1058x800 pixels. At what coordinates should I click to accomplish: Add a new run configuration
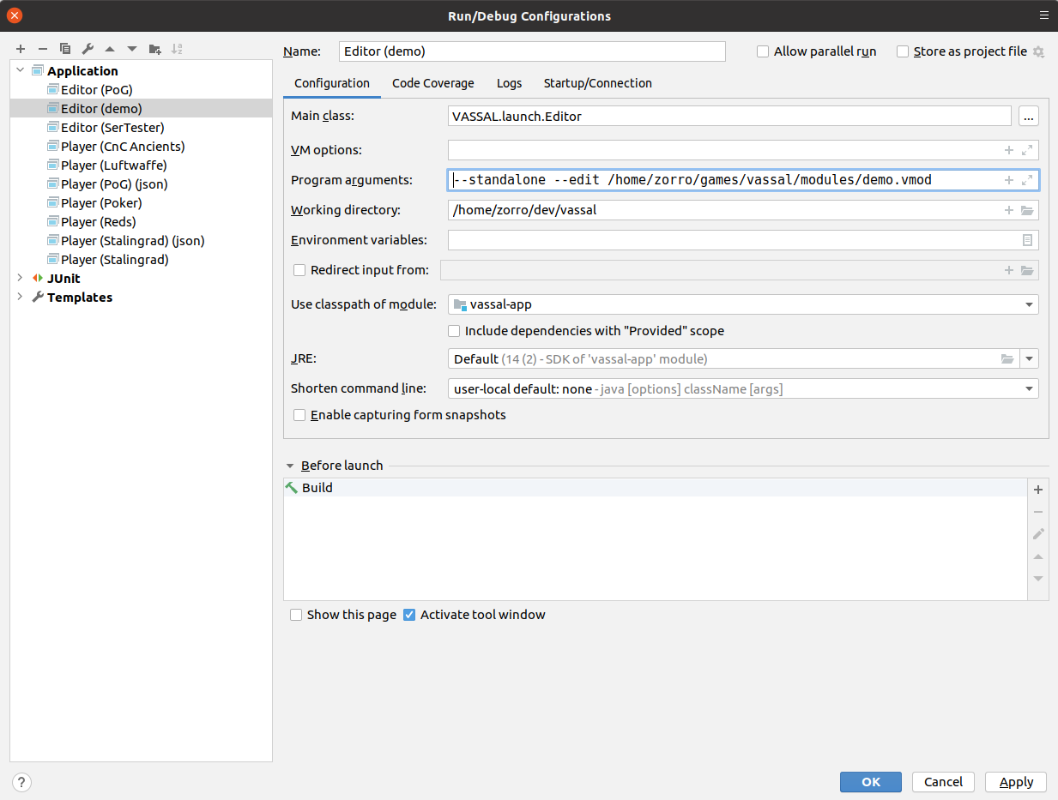point(20,49)
